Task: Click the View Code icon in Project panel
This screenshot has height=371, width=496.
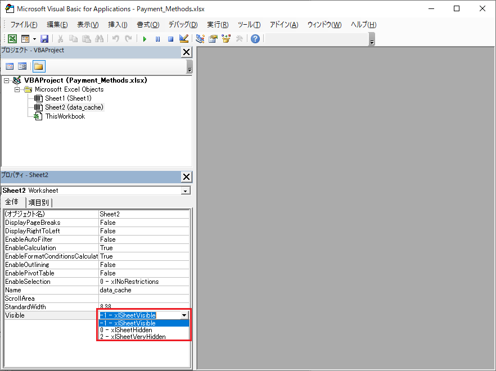Action: point(10,66)
